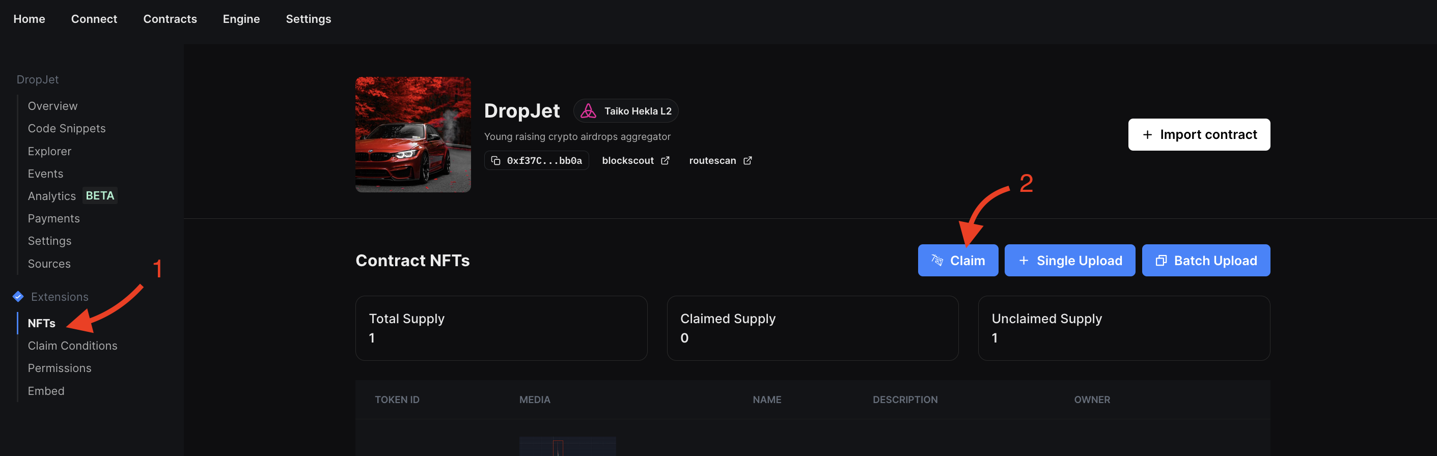Image resolution: width=1437 pixels, height=456 pixels.
Task: Click the Unclaimed Supply card
Action: click(1123, 328)
